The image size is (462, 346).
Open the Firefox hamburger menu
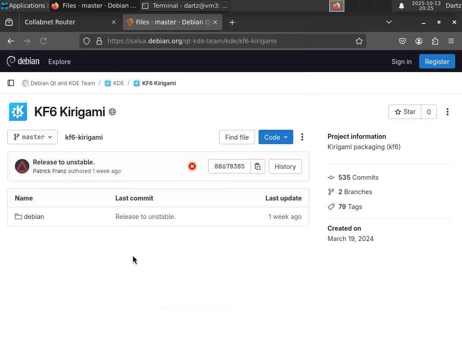(x=451, y=41)
